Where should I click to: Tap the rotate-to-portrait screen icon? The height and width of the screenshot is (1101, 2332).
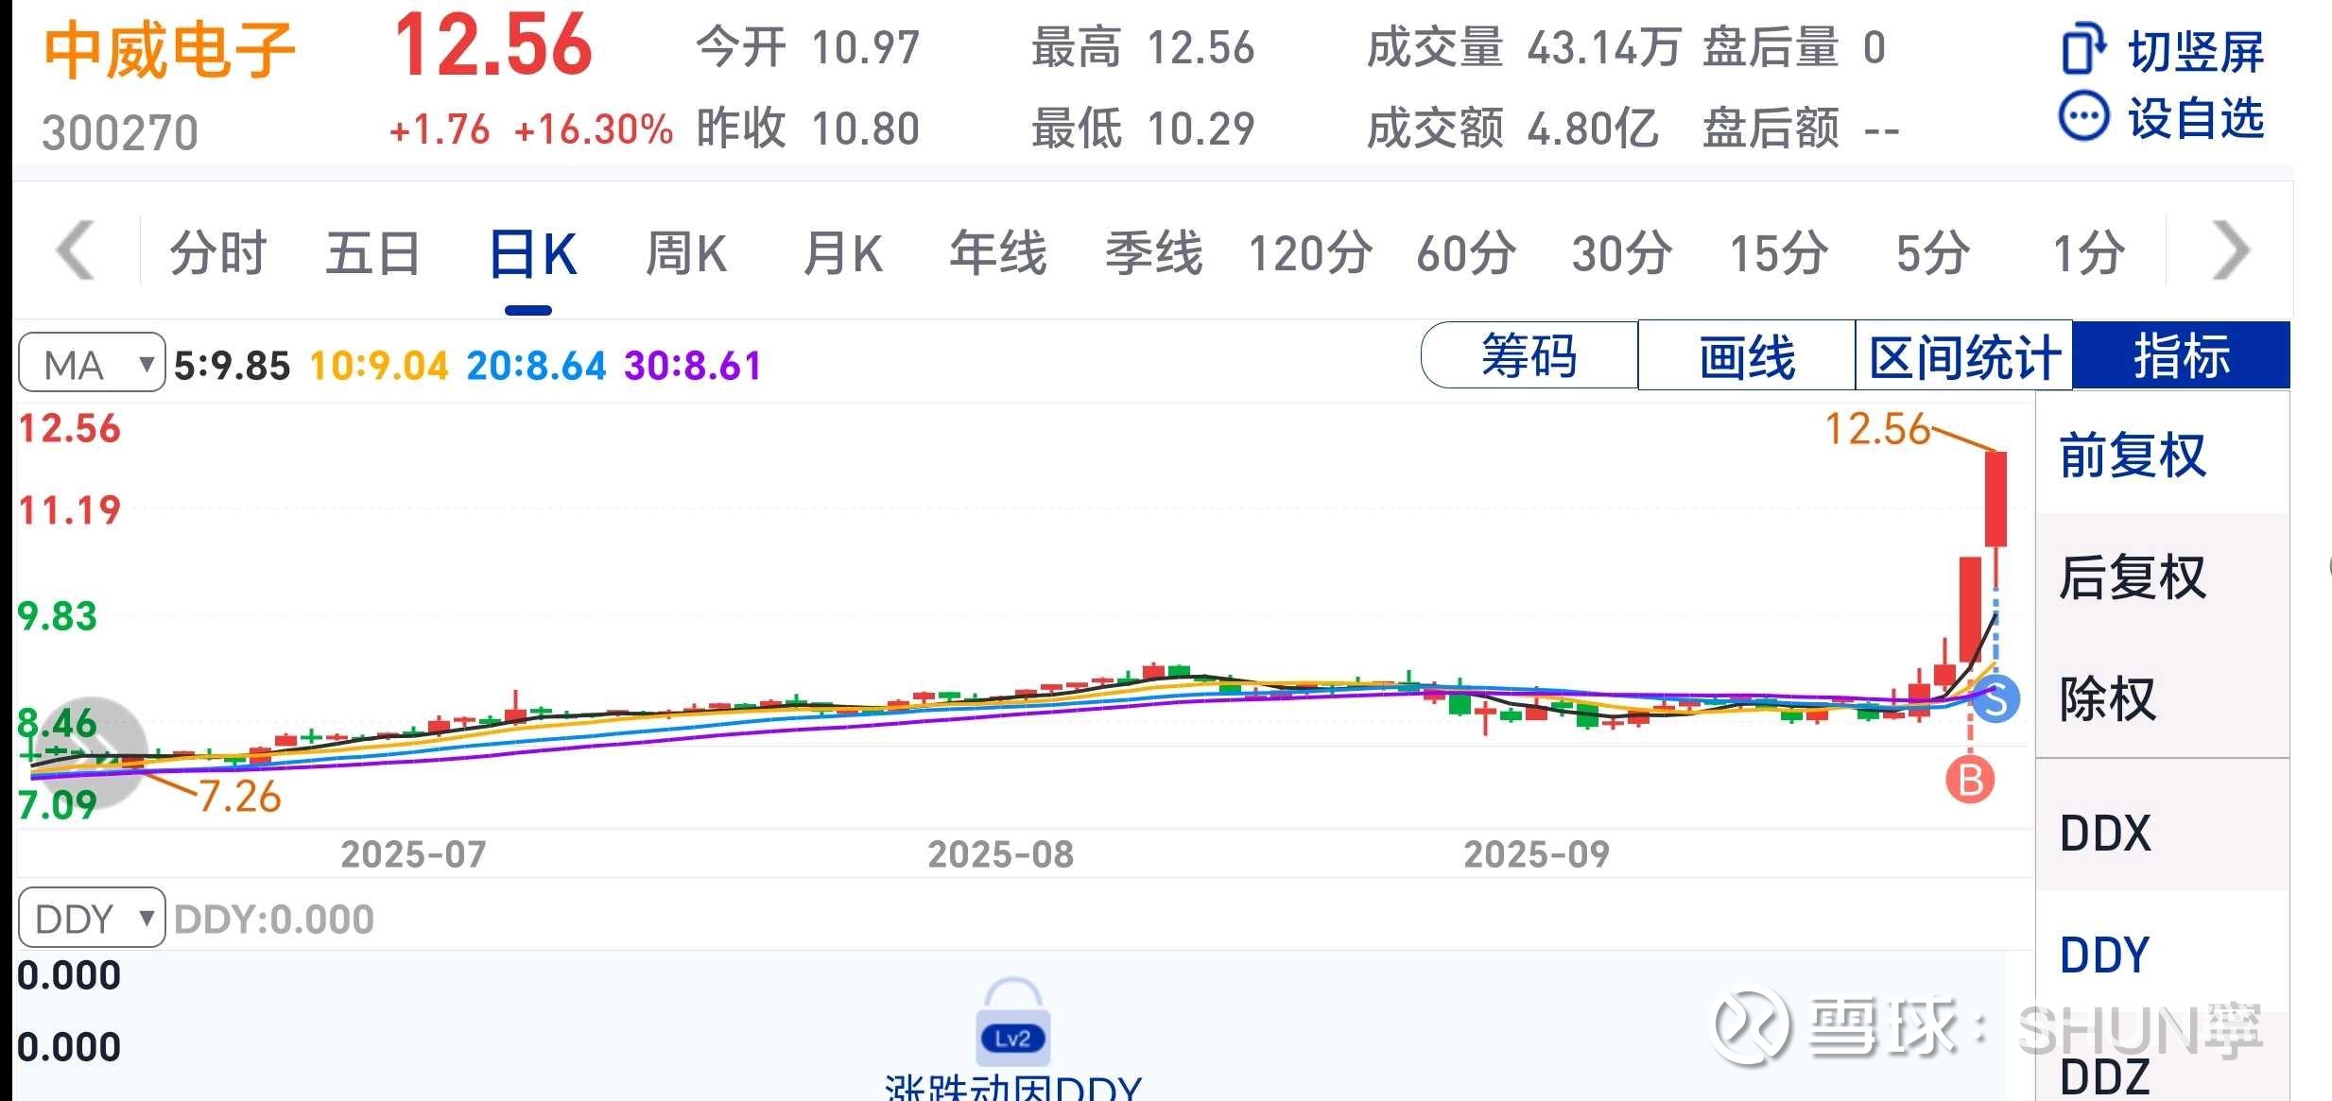(2082, 49)
